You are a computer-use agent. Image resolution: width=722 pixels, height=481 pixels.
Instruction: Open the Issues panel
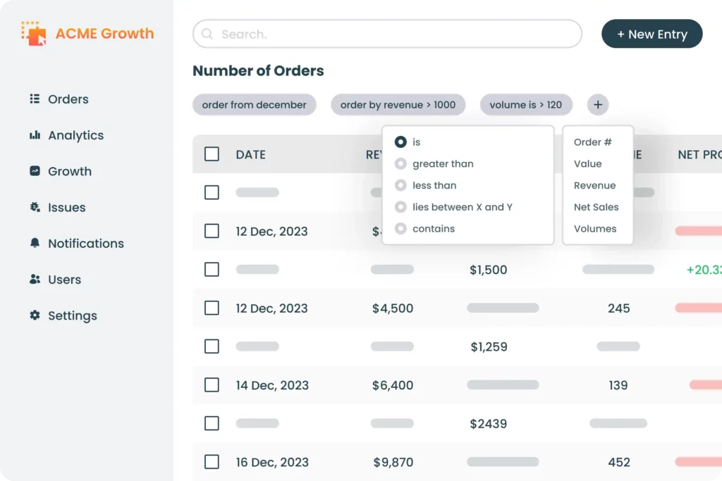pyautogui.click(x=68, y=207)
